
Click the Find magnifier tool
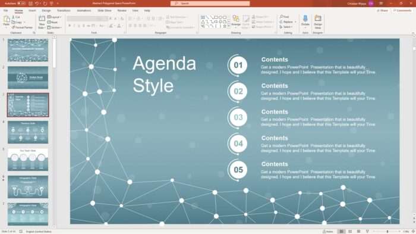(x=285, y=17)
